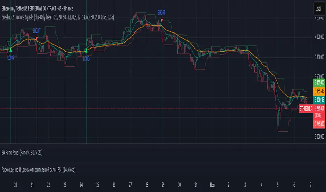Select the Breakout Structure Signals indicator legend

click(x=58, y=17)
